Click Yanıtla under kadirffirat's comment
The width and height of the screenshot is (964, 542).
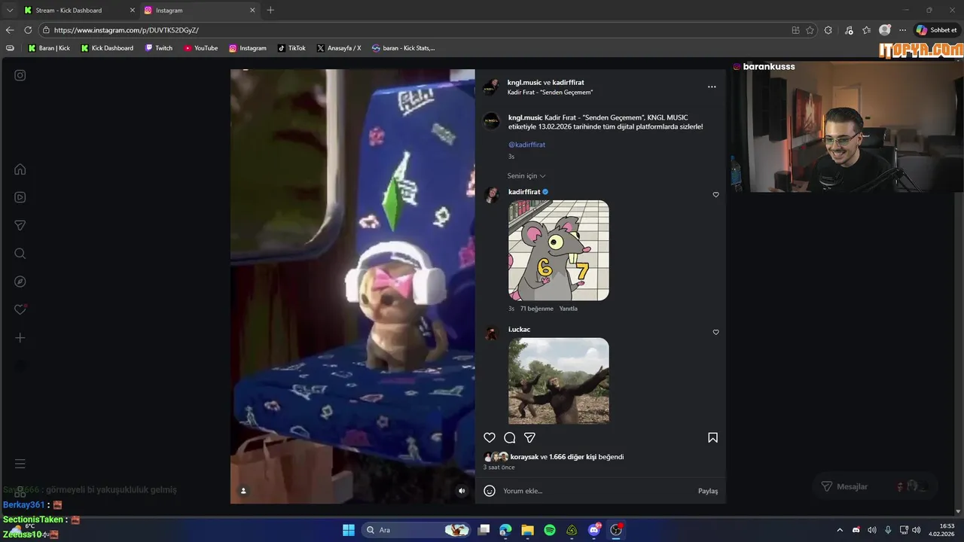[x=568, y=309]
